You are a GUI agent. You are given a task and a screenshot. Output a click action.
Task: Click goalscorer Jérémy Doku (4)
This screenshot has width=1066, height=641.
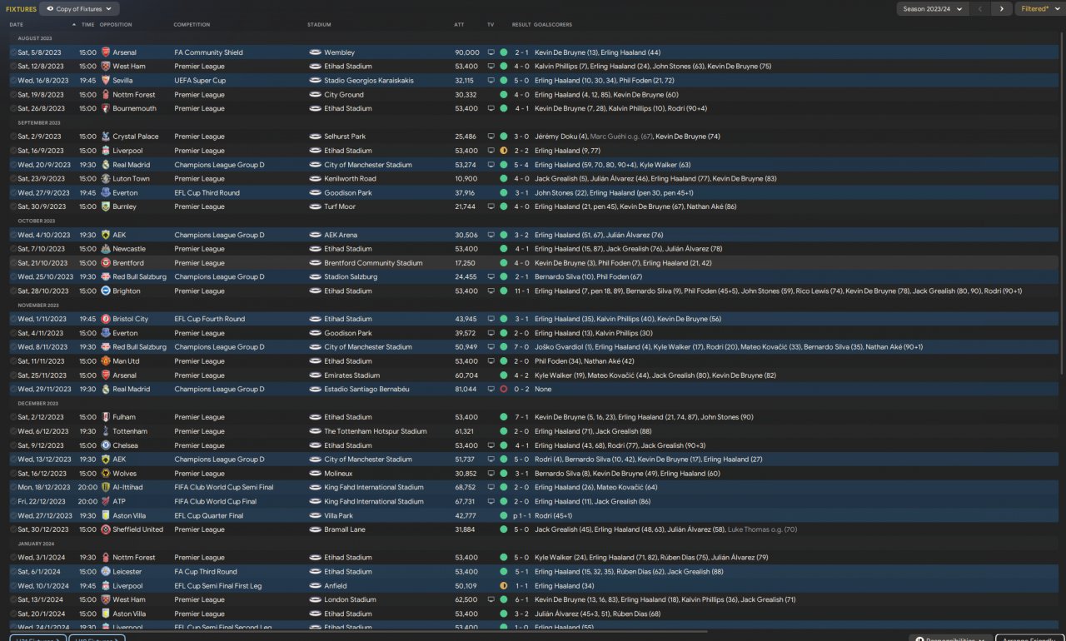[x=560, y=137]
